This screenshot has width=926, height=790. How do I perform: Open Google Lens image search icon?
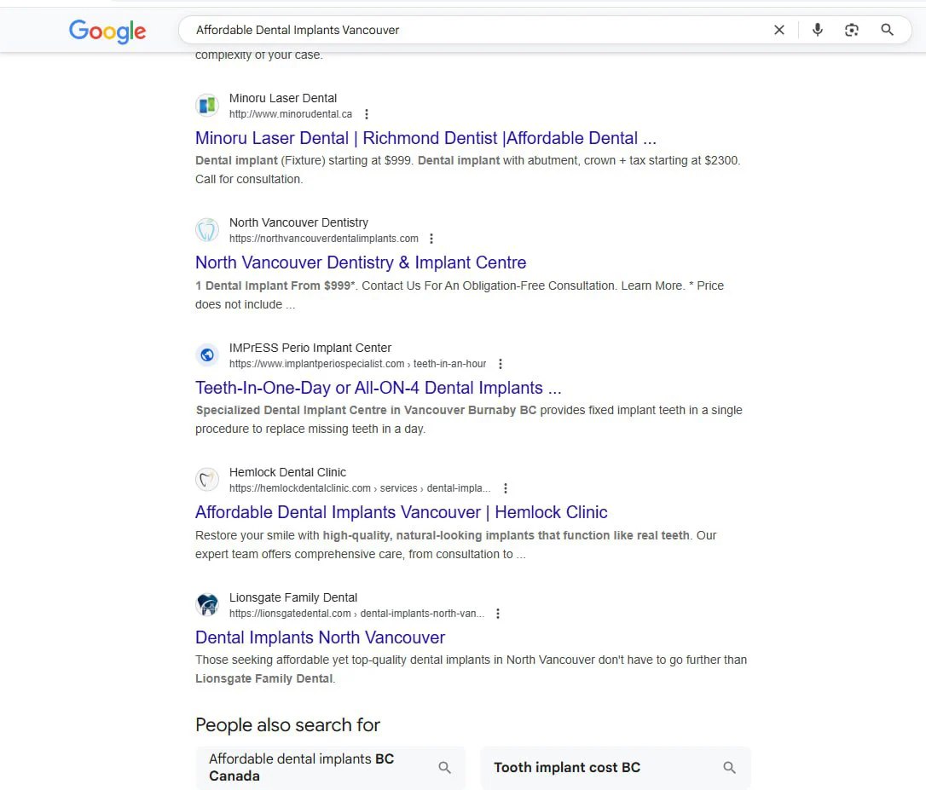(851, 30)
